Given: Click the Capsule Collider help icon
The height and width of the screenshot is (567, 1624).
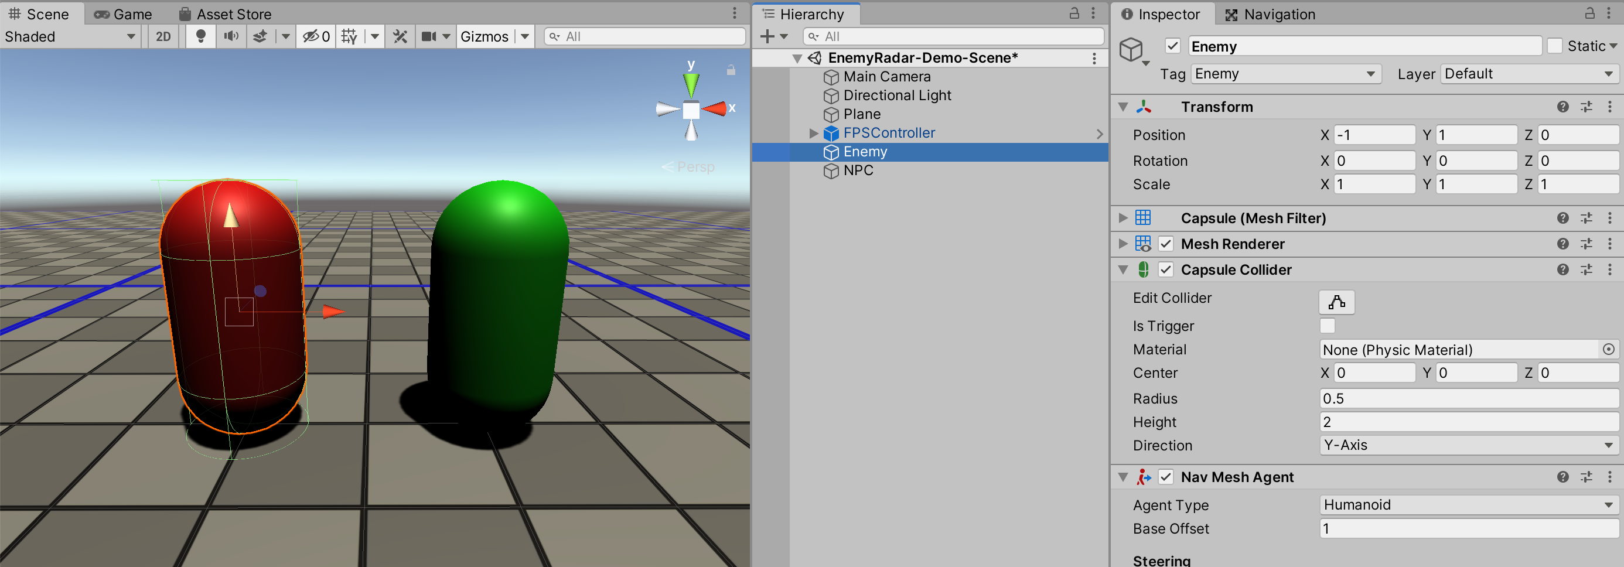Looking at the screenshot, I should tap(1563, 269).
